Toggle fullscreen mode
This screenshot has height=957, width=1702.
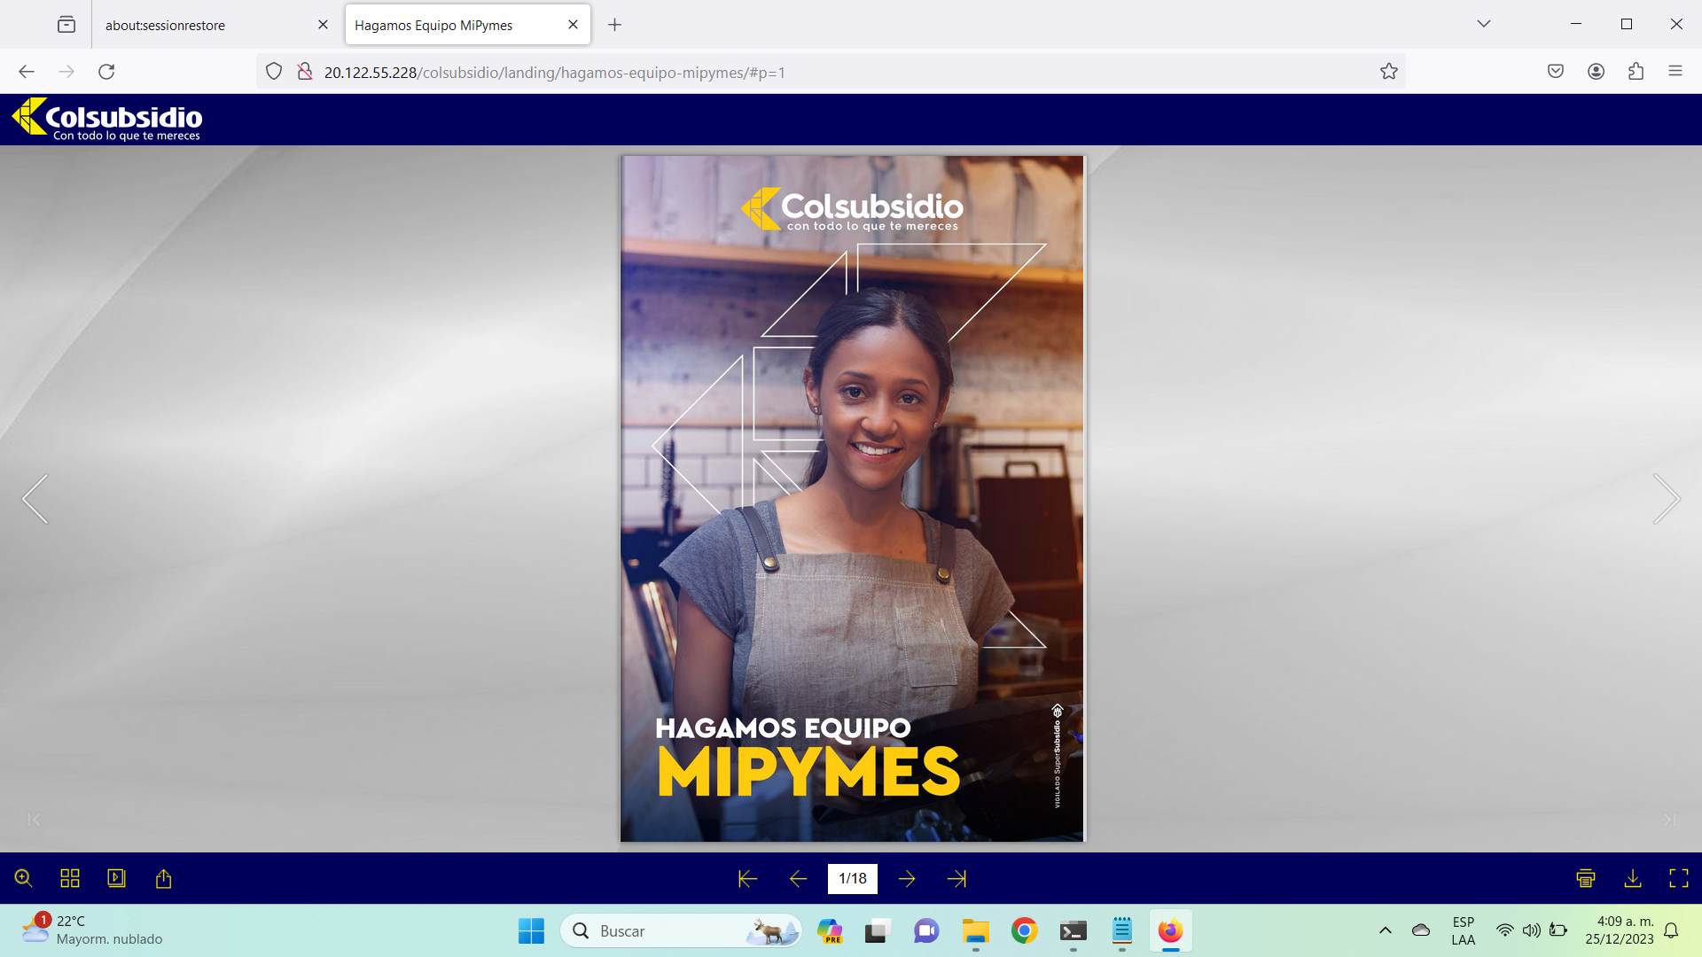1678,878
